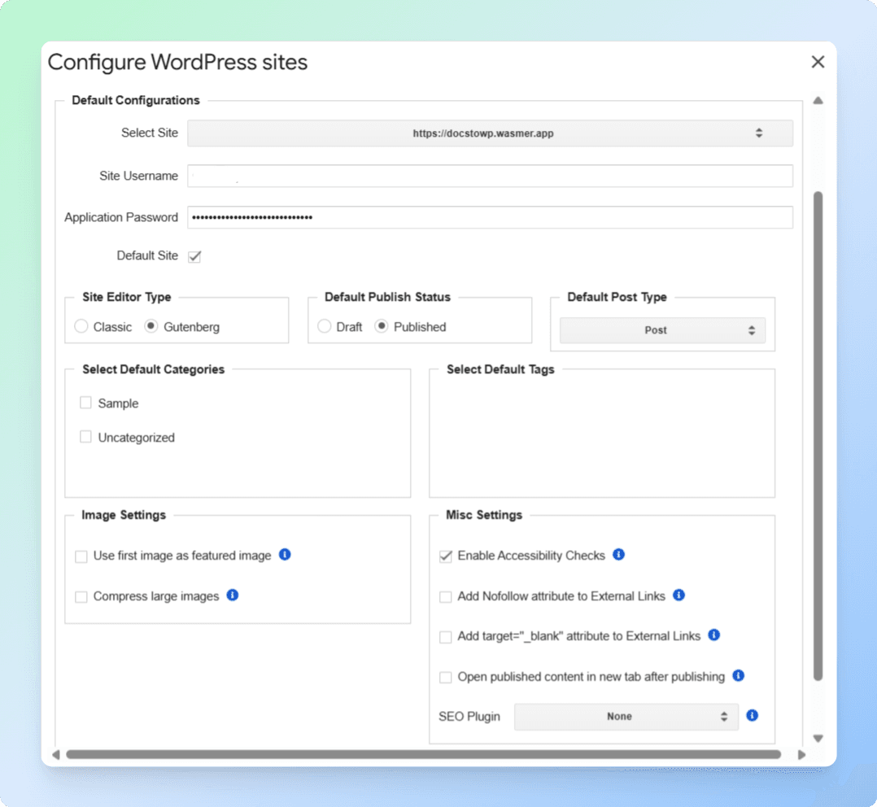This screenshot has height=807, width=877.
Task: Set default publish status to Draft
Action: click(325, 326)
